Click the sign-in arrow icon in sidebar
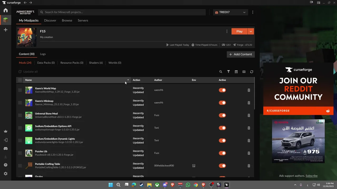The height and width of the screenshot is (189, 337). pos(6,140)
